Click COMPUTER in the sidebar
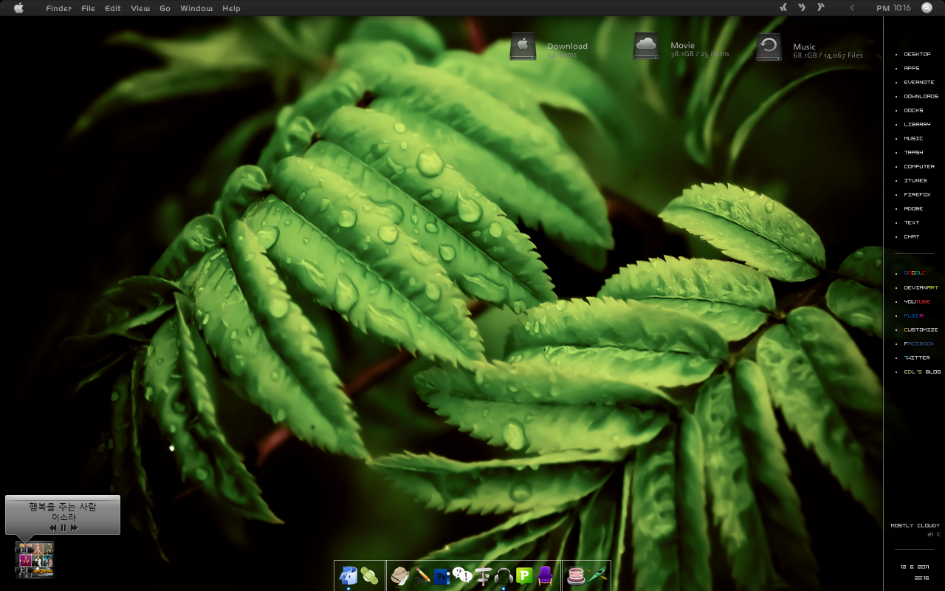This screenshot has width=945, height=591. 919,166
